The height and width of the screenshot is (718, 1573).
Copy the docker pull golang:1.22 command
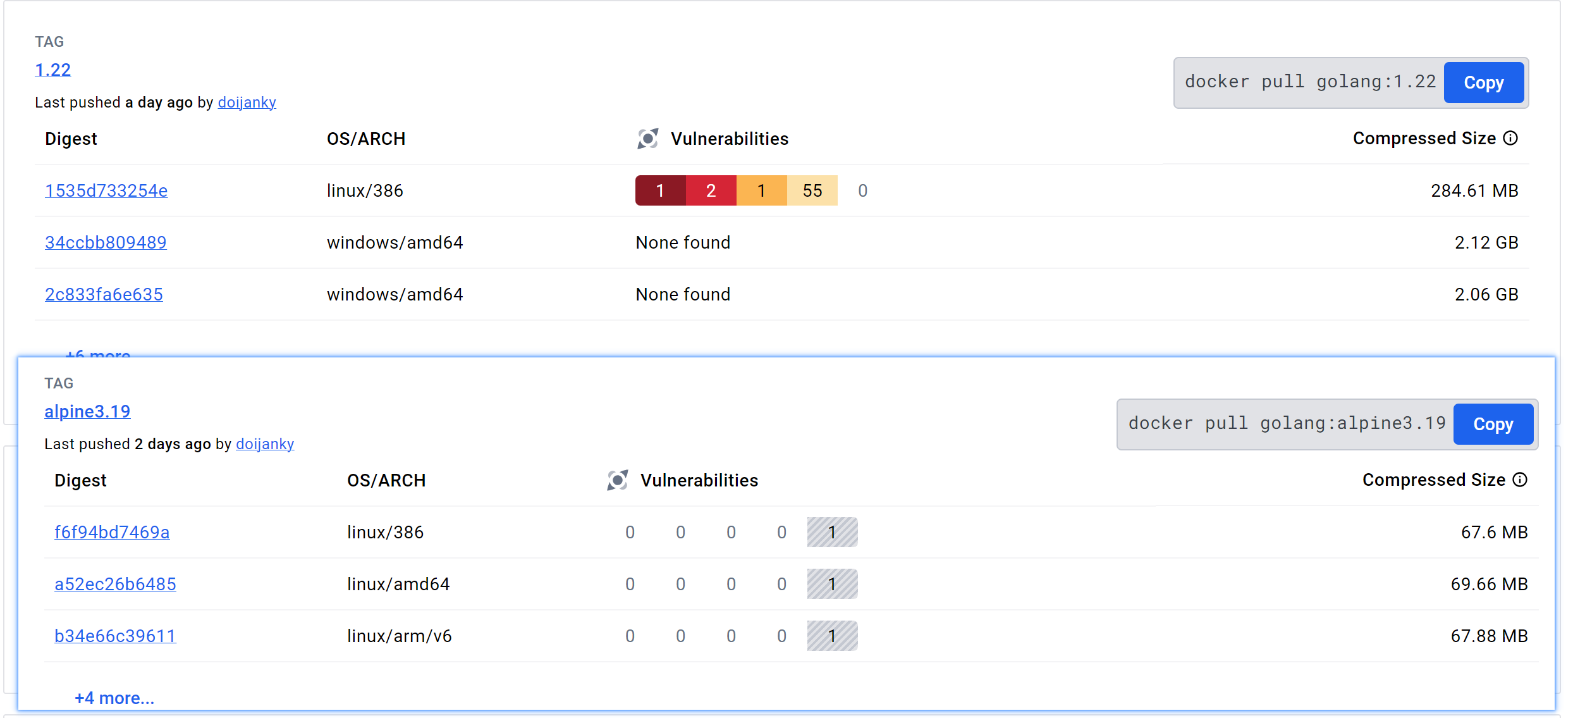click(x=1483, y=83)
